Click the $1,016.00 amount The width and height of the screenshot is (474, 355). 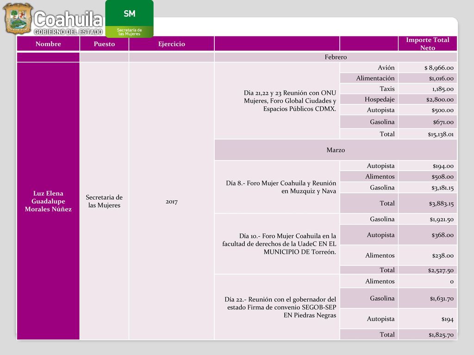[441, 79]
